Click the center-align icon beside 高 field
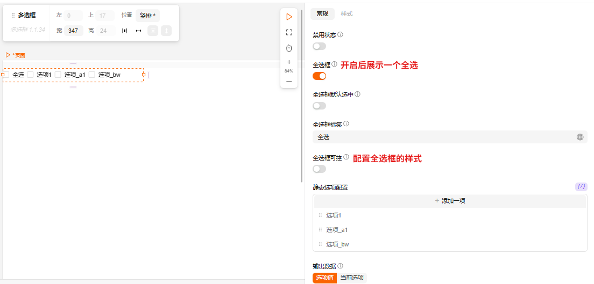Screen dimensions: 594x284 pos(125,31)
